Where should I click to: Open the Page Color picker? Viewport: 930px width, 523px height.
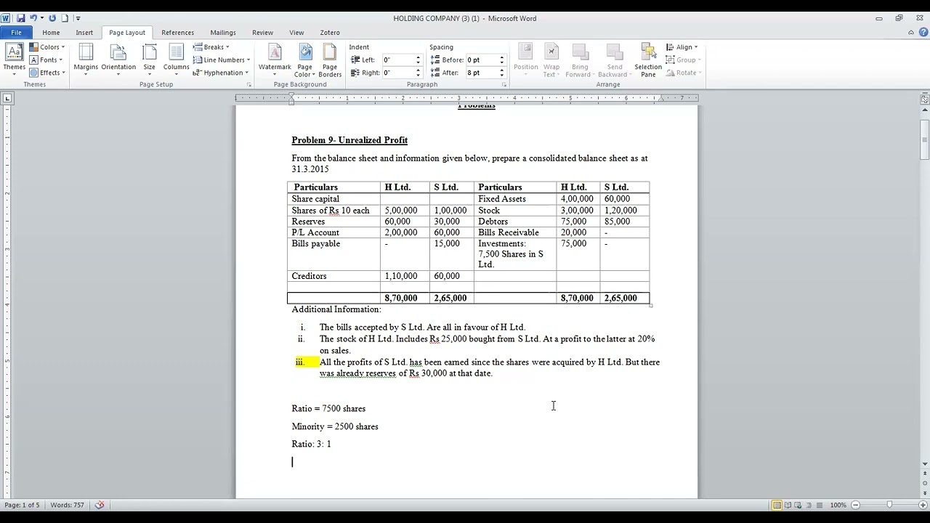click(304, 60)
